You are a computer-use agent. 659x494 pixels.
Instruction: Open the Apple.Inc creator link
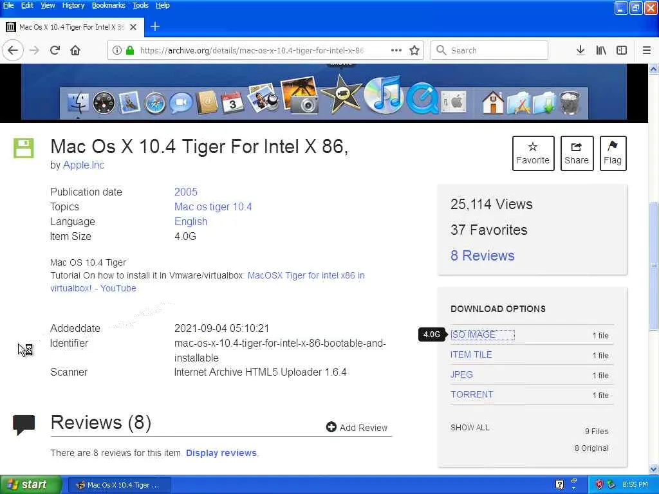coord(83,165)
